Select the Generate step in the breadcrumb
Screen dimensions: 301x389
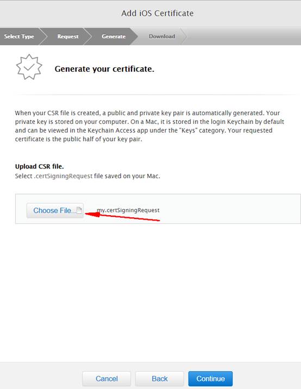114,36
